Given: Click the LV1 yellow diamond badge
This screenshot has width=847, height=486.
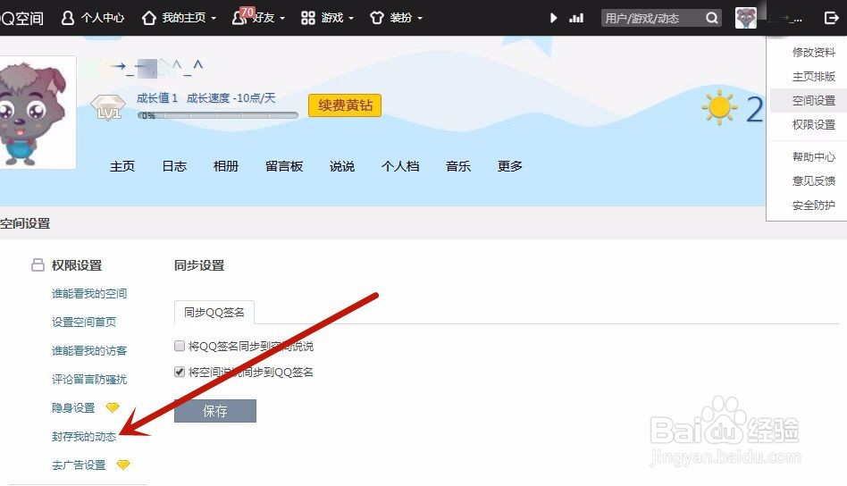Looking at the screenshot, I should click(108, 107).
